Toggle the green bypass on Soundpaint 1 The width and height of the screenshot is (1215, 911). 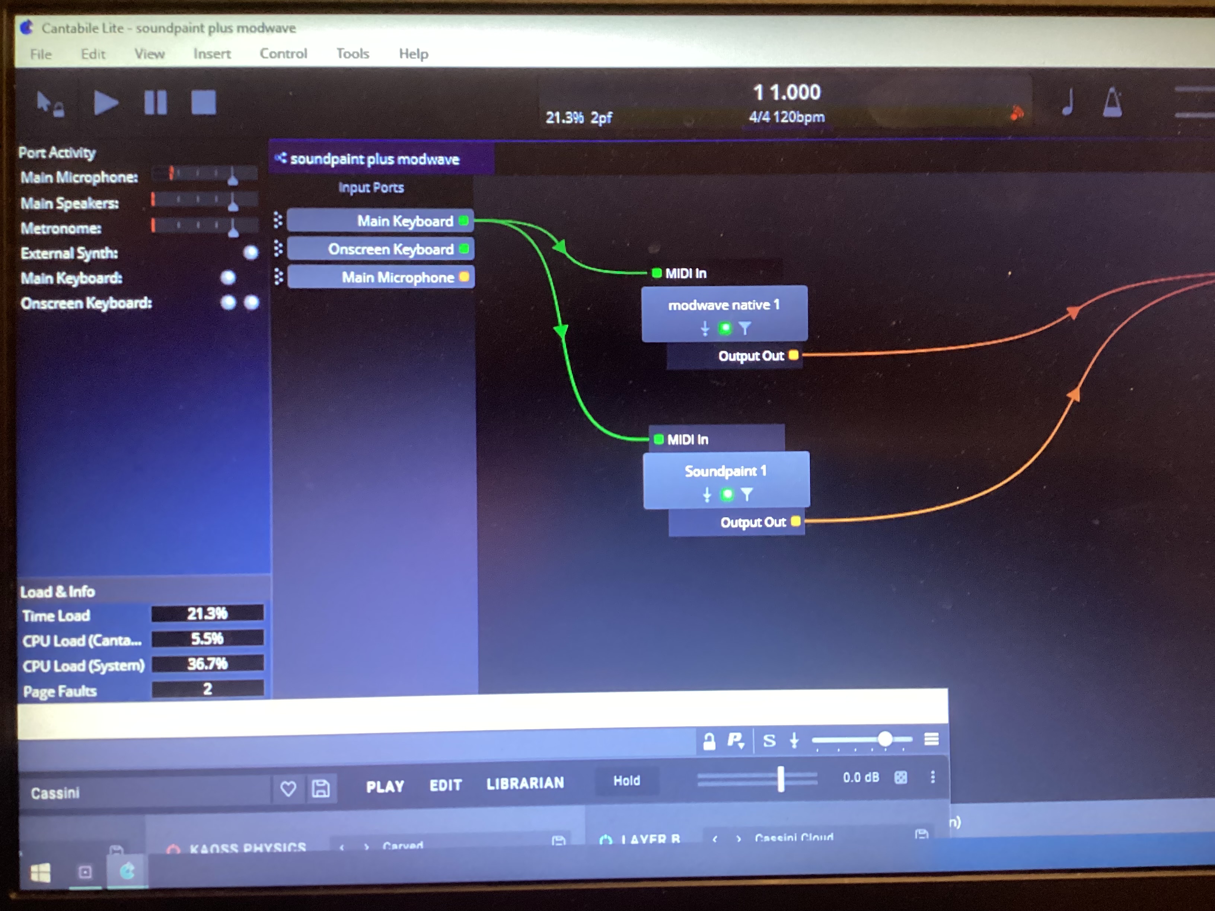(727, 495)
